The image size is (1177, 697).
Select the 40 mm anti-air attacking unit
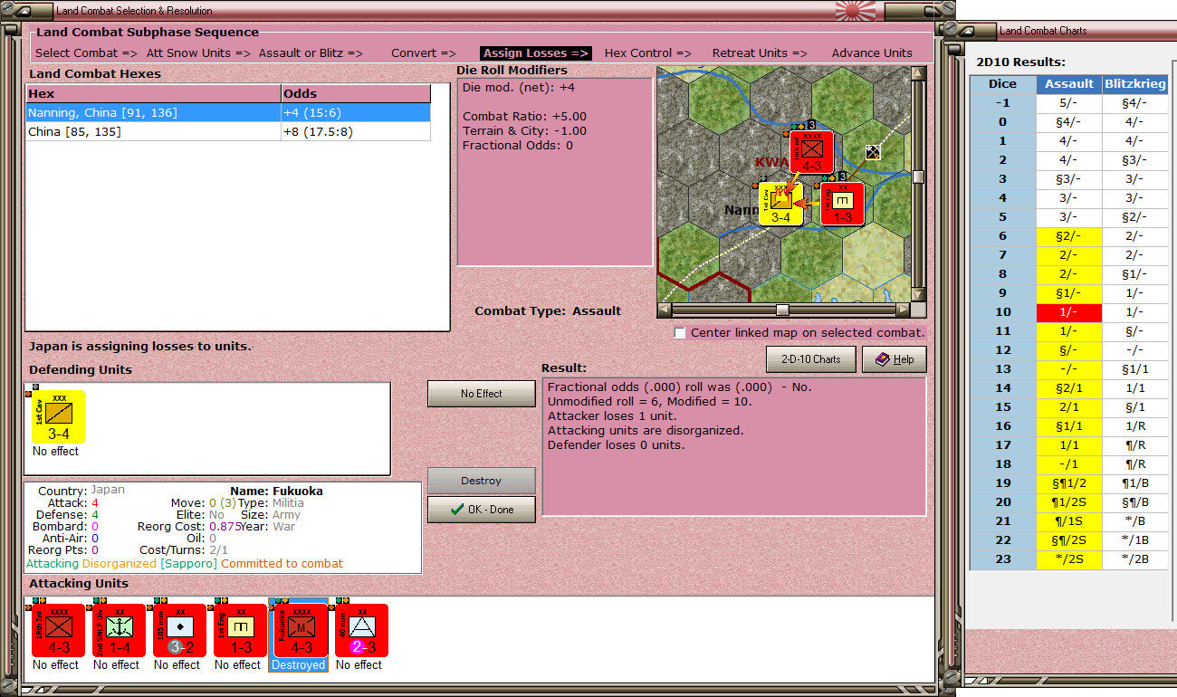point(361,630)
